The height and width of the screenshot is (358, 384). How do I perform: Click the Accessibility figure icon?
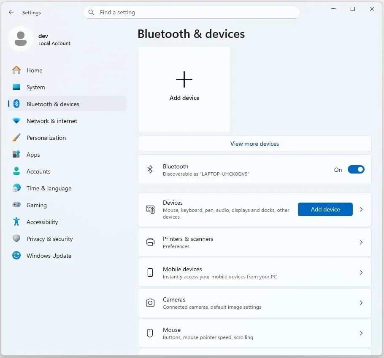pyautogui.click(x=16, y=222)
